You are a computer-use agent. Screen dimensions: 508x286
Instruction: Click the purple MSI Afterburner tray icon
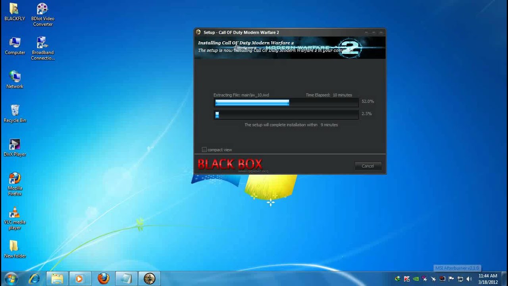425,279
